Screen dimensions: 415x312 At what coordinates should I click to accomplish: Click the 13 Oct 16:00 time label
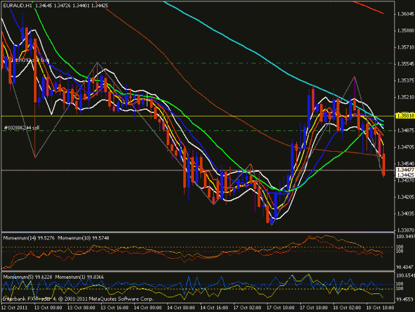(115, 308)
